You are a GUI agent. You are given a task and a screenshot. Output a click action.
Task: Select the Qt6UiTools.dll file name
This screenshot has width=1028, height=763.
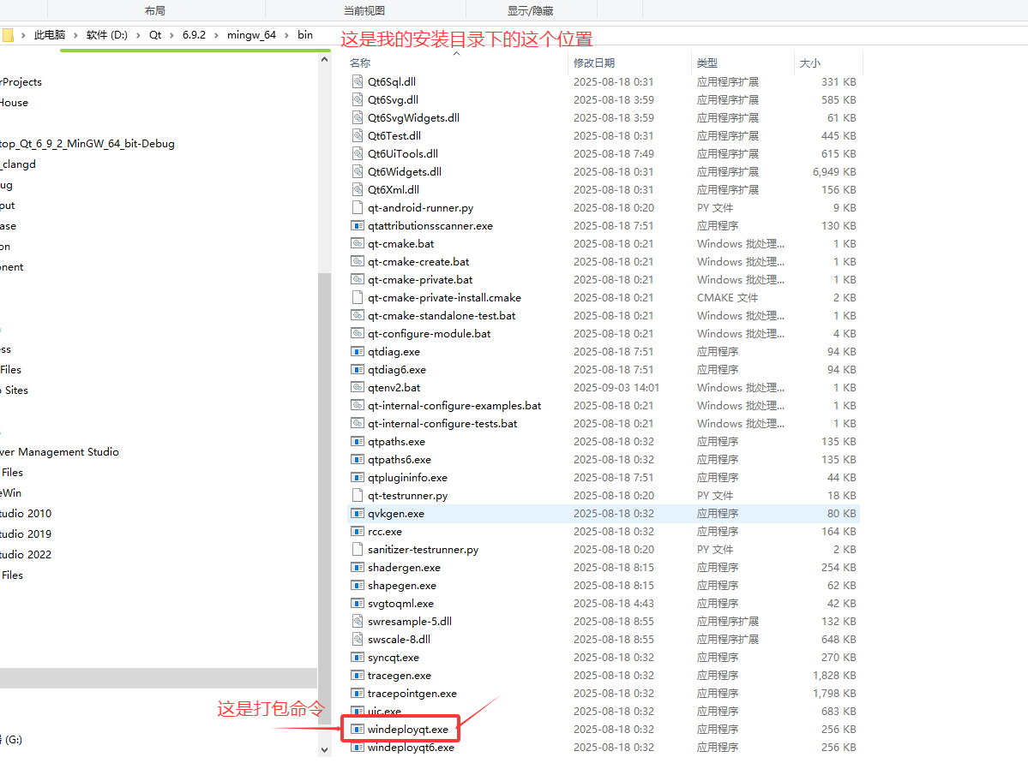click(403, 154)
